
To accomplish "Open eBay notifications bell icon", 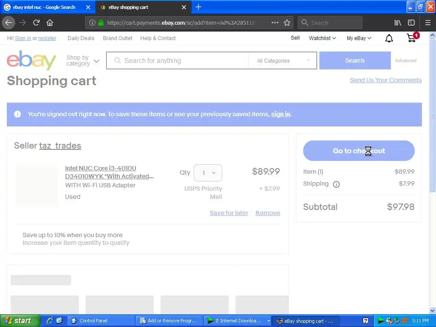I will 389,38.
